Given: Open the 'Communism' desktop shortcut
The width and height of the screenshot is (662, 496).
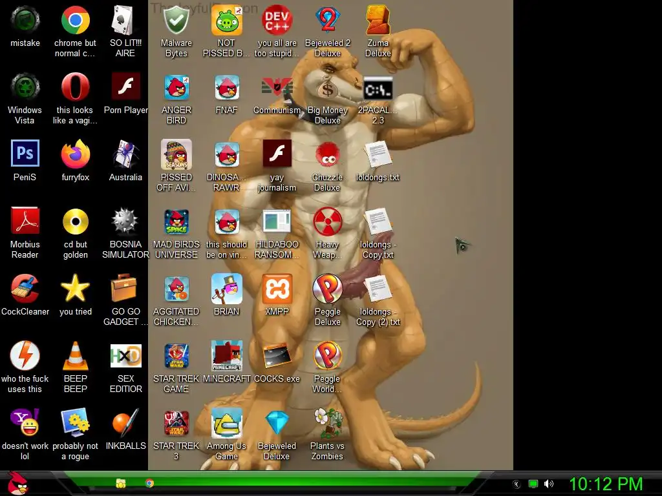Looking at the screenshot, I should (x=277, y=87).
